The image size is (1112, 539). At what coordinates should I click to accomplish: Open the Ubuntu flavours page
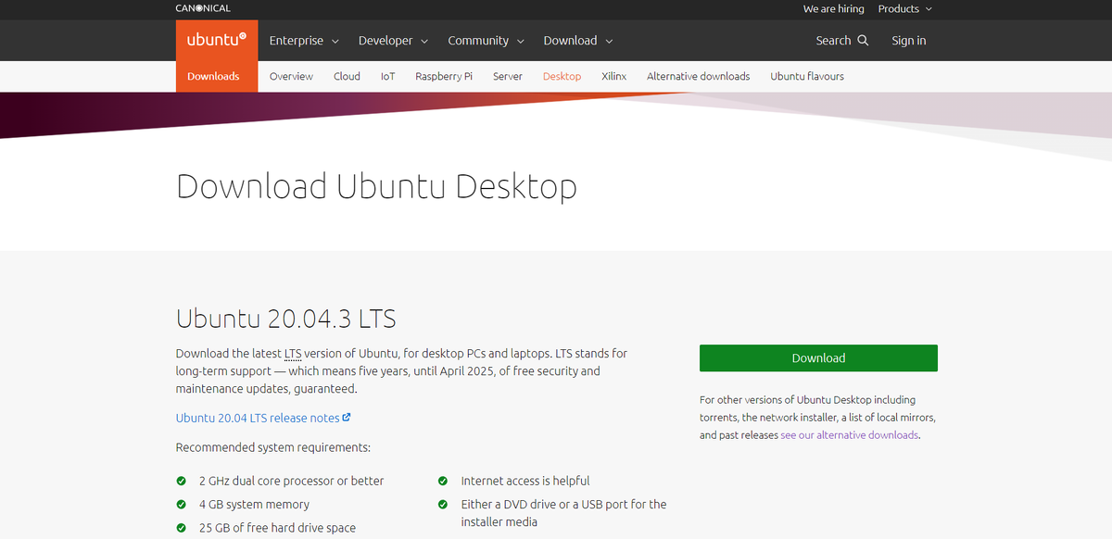coord(806,76)
